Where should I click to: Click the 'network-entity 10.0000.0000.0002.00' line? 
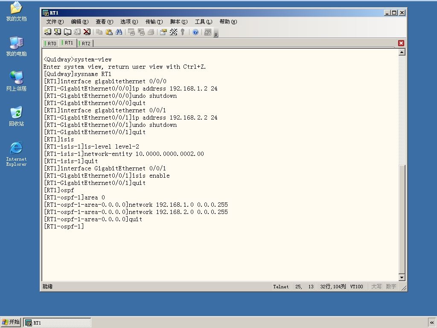tap(124, 154)
